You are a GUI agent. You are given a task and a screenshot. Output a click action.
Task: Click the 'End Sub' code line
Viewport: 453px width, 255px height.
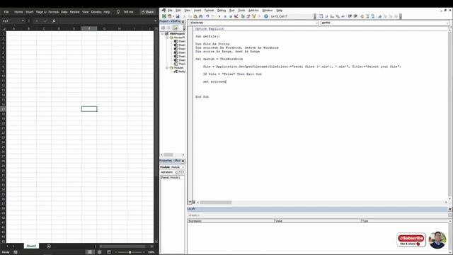(202, 97)
